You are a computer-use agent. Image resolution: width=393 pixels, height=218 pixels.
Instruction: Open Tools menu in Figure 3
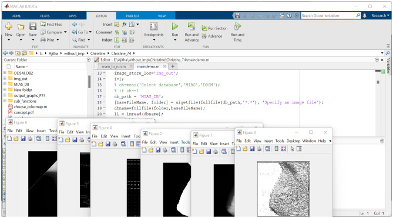click(x=280, y=141)
